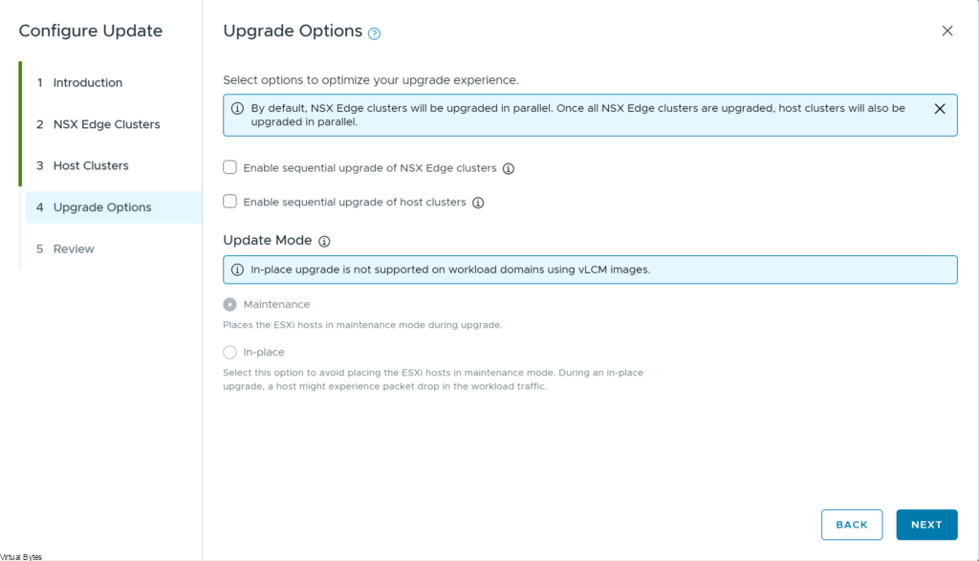This screenshot has height=561, width=979.
Task: Enable sequential upgrade of NSX Edge clusters
Action: 230,167
